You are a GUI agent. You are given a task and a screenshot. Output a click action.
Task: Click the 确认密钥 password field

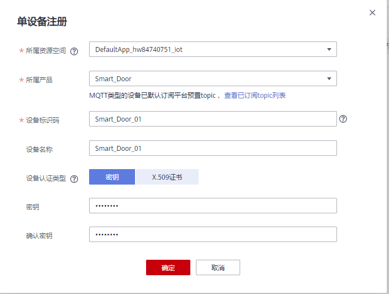[212, 235]
